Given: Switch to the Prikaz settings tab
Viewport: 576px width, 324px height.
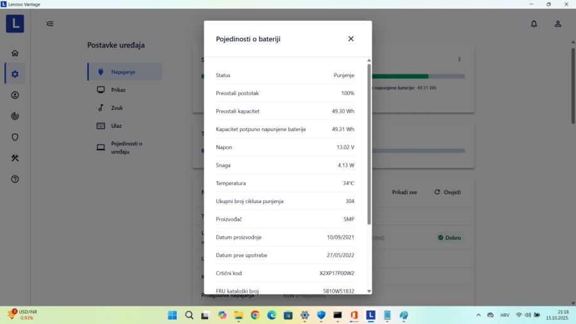Looking at the screenshot, I should click(118, 90).
